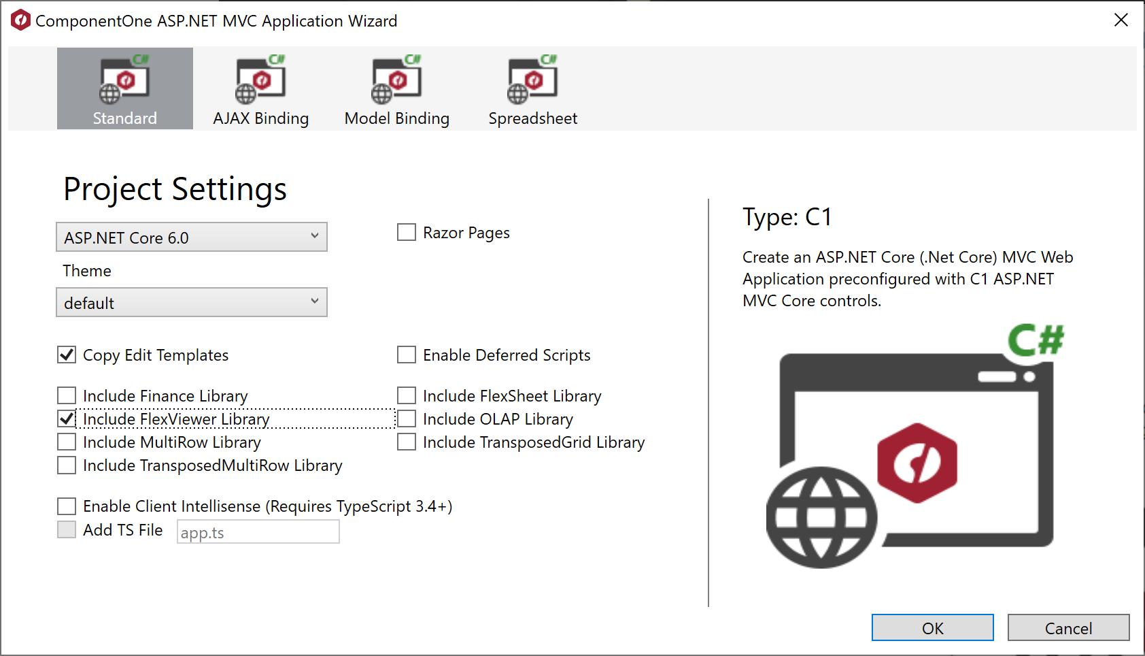Enable Deferred Scripts checkbox
This screenshot has height=656, width=1145.
click(407, 355)
